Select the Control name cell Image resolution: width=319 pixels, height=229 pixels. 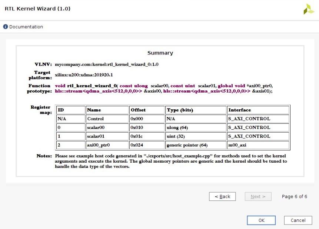tap(107, 119)
